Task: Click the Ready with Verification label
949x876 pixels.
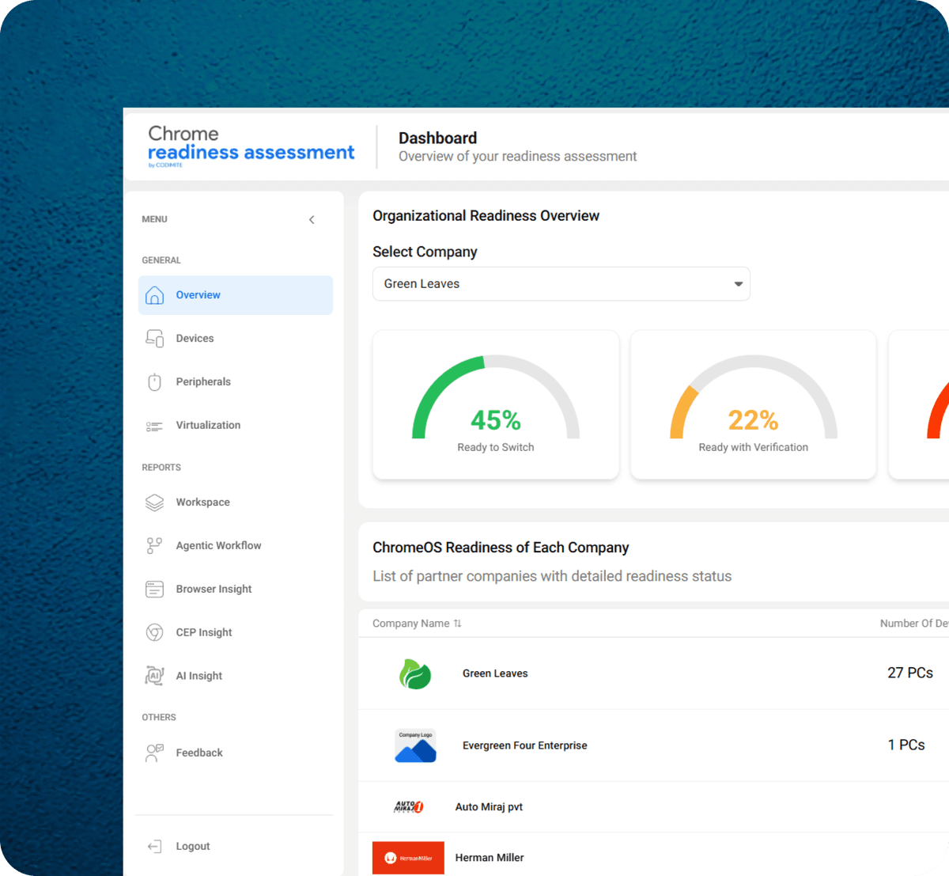Action: (754, 448)
